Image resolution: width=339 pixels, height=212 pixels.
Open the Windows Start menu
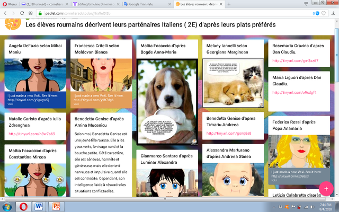[7, 207]
